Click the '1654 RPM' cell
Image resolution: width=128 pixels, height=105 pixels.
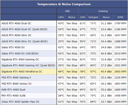coord(120,102)
